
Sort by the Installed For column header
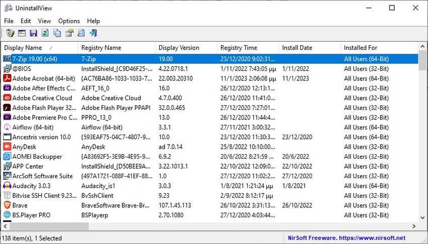coord(380,48)
